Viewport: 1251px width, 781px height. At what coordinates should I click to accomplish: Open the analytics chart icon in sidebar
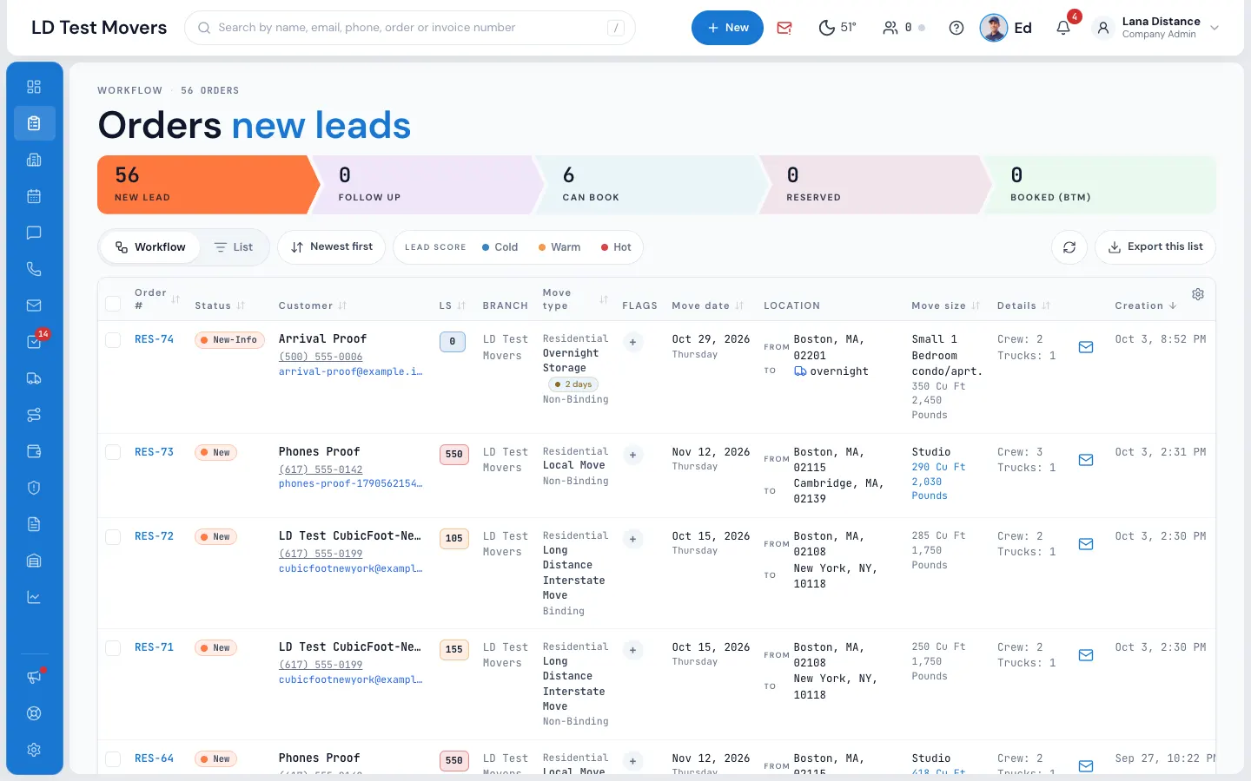tap(34, 597)
